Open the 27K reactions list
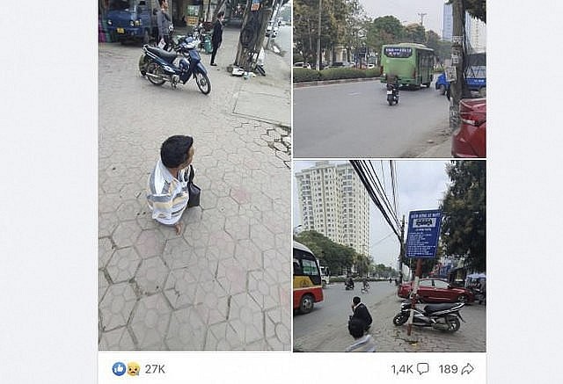 [155, 369]
